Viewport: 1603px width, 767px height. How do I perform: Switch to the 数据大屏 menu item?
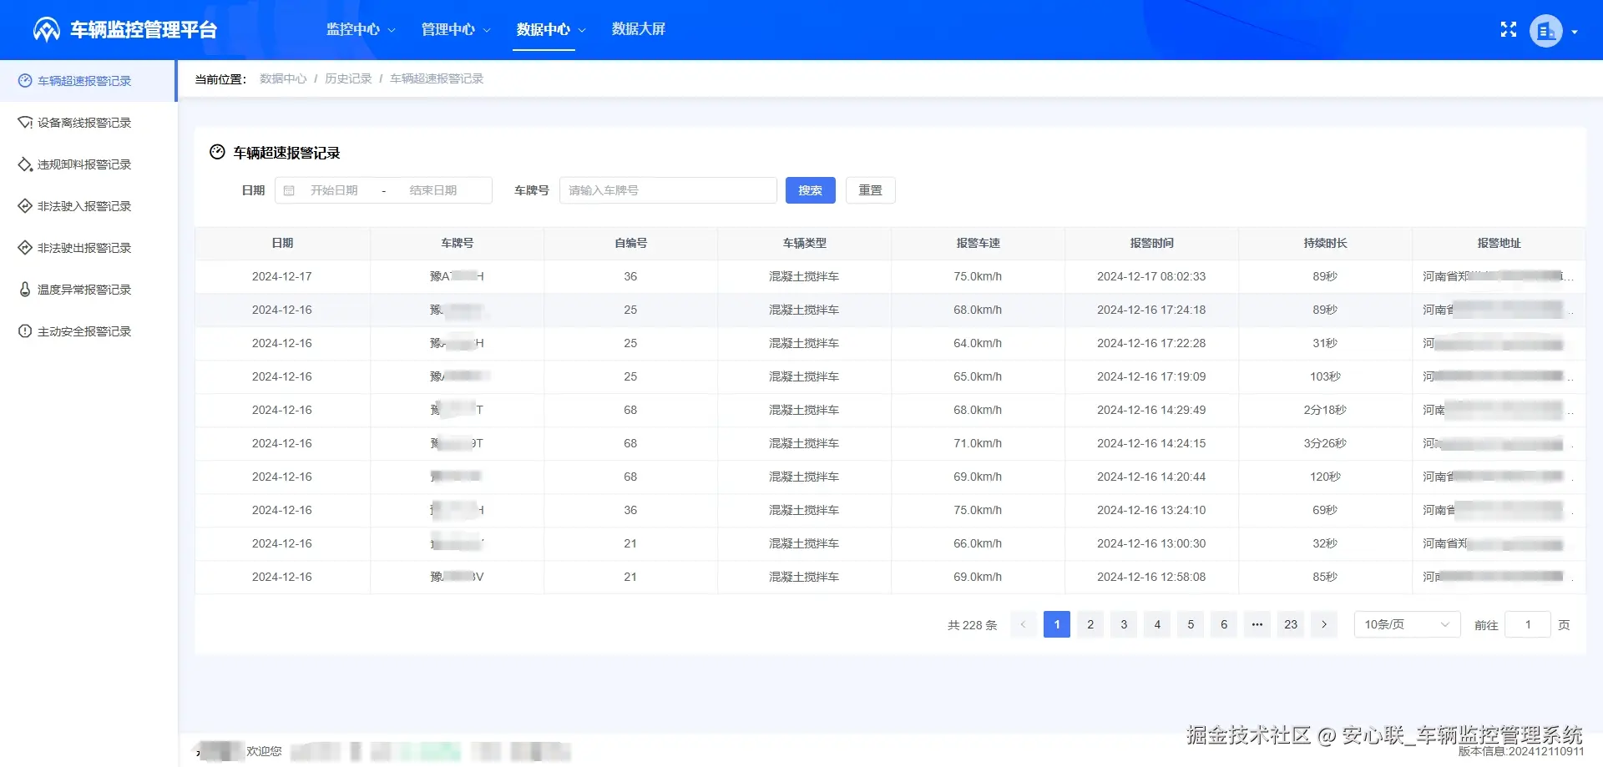[x=638, y=29]
